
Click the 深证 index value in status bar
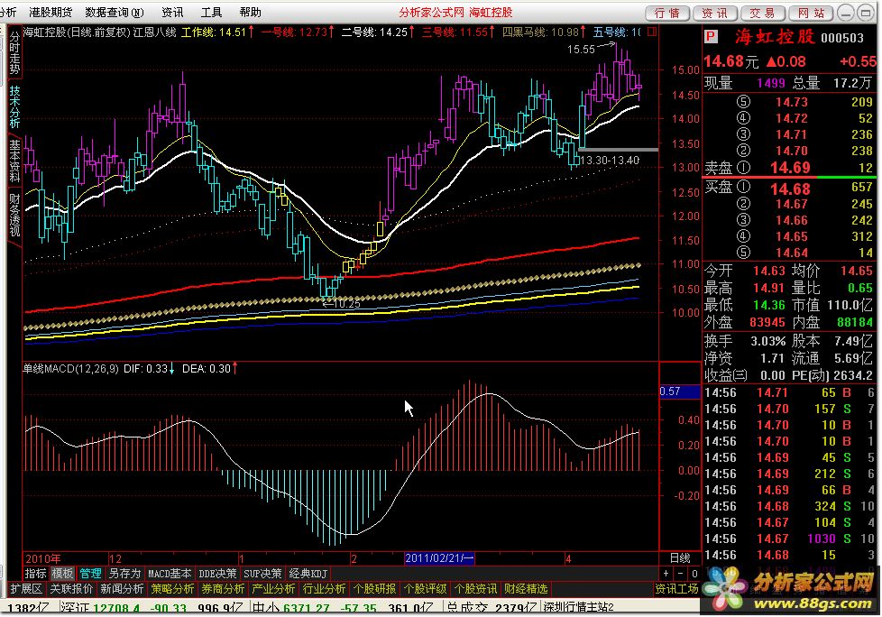point(115,608)
